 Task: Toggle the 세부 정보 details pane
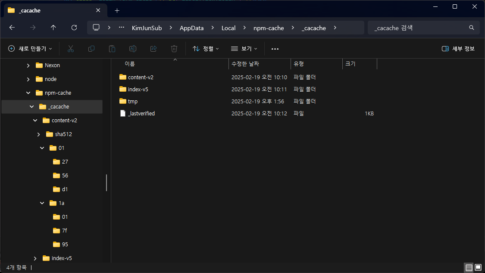click(458, 49)
